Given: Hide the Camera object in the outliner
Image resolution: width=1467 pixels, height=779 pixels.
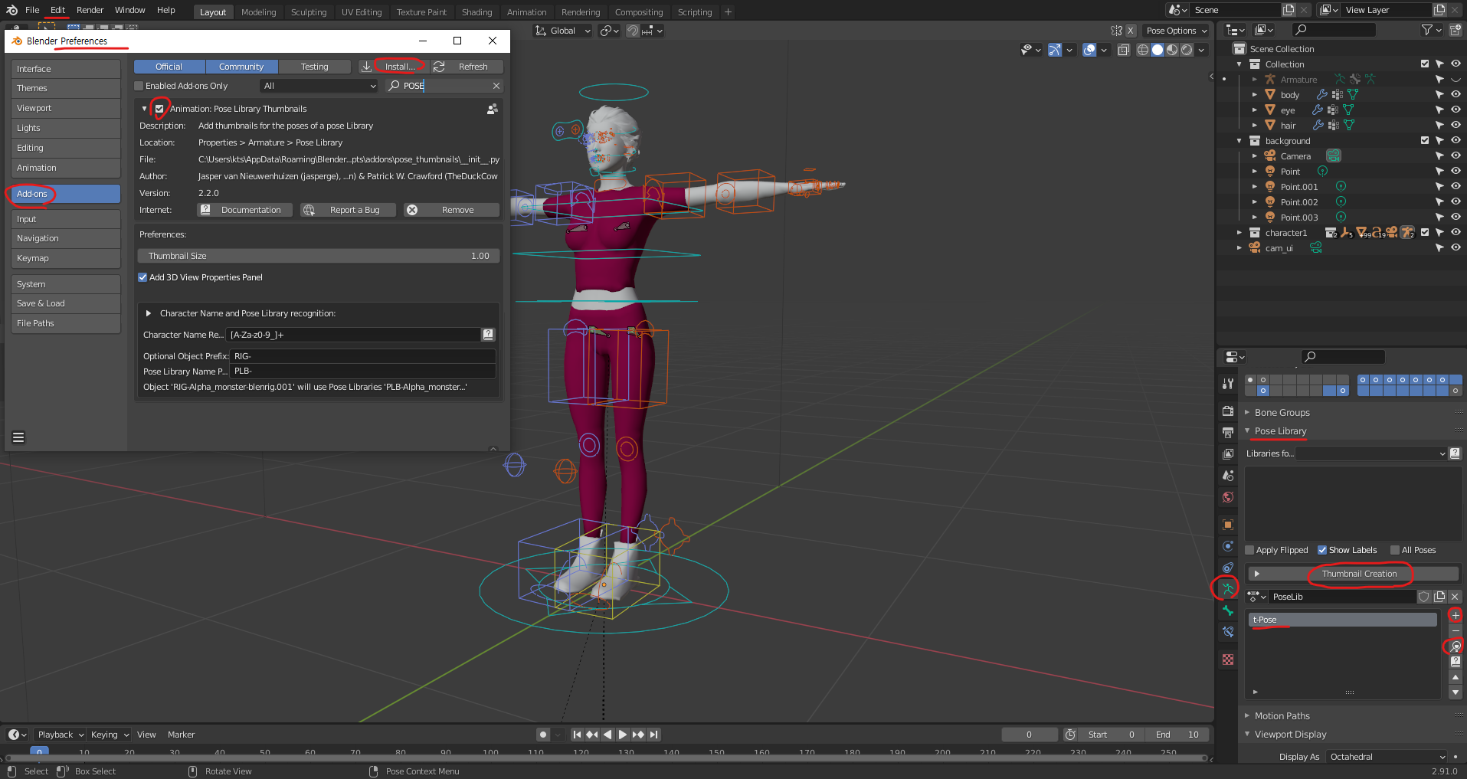Looking at the screenshot, I should pyautogui.click(x=1456, y=155).
